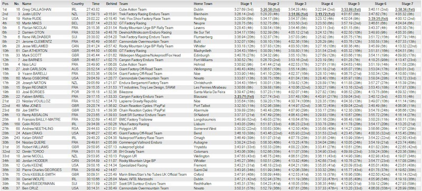Click the Behind column header
Viewport: 422px width, 191px height.
pos(111,4)
